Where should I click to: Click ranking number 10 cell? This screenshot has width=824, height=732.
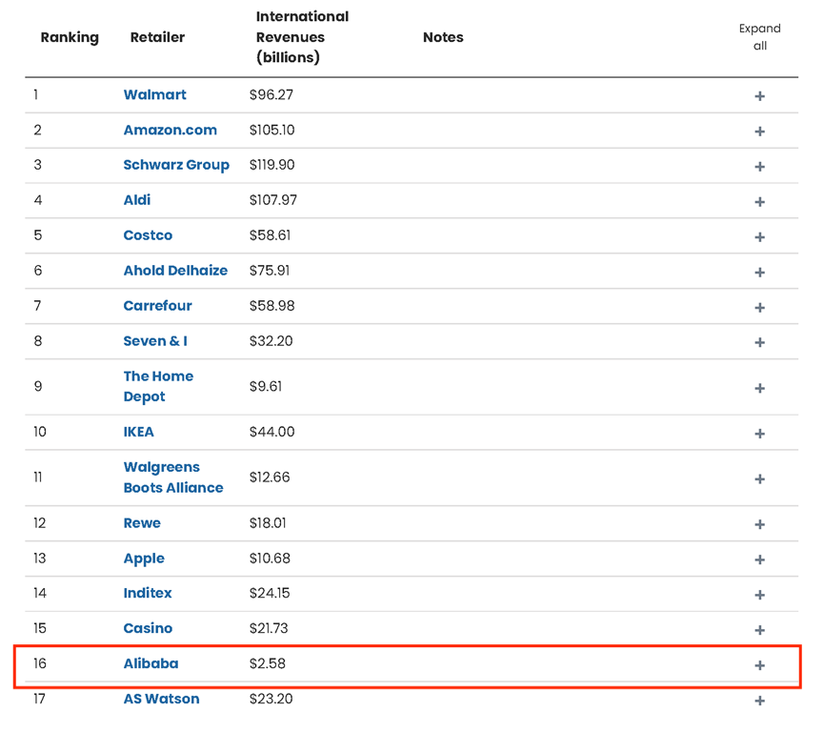40,432
